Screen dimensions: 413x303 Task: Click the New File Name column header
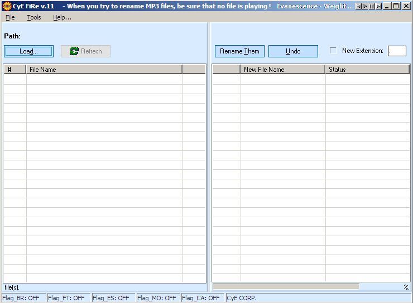[283, 70]
